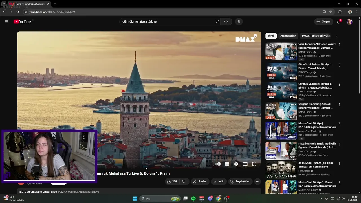Open Task View on the taskbar
Screen dimensions: 361x203
tap(185, 198)
